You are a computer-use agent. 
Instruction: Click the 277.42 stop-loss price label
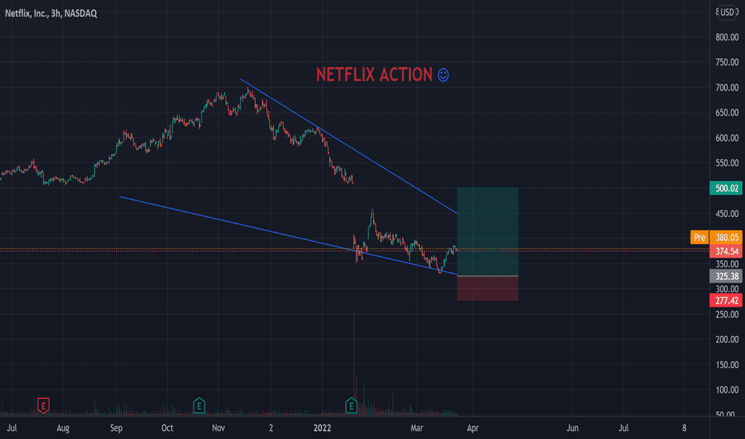pos(726,300)
